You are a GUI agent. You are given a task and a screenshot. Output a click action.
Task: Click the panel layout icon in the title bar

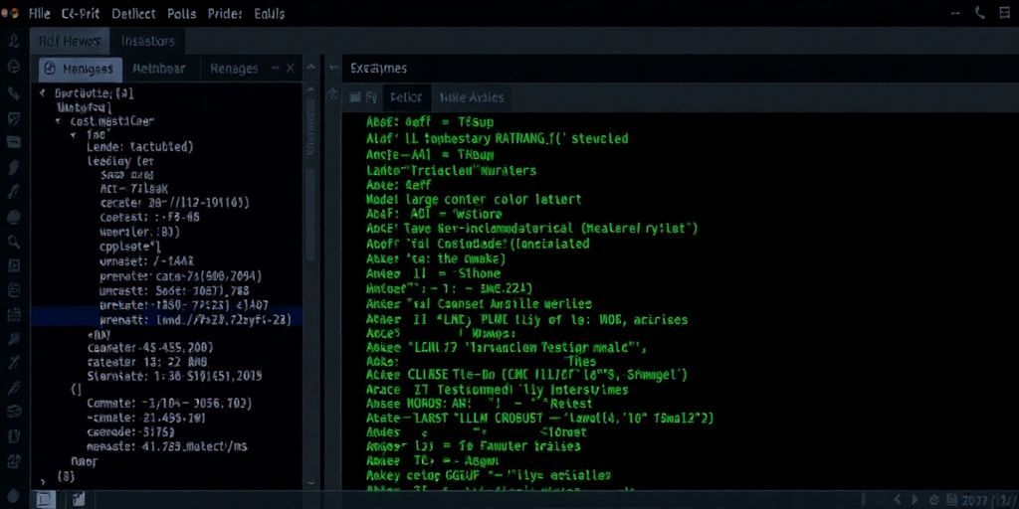pos(1005,13)
